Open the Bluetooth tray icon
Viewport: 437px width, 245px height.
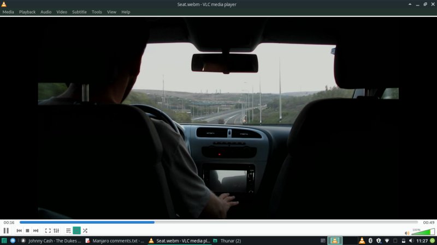(370, 241)
